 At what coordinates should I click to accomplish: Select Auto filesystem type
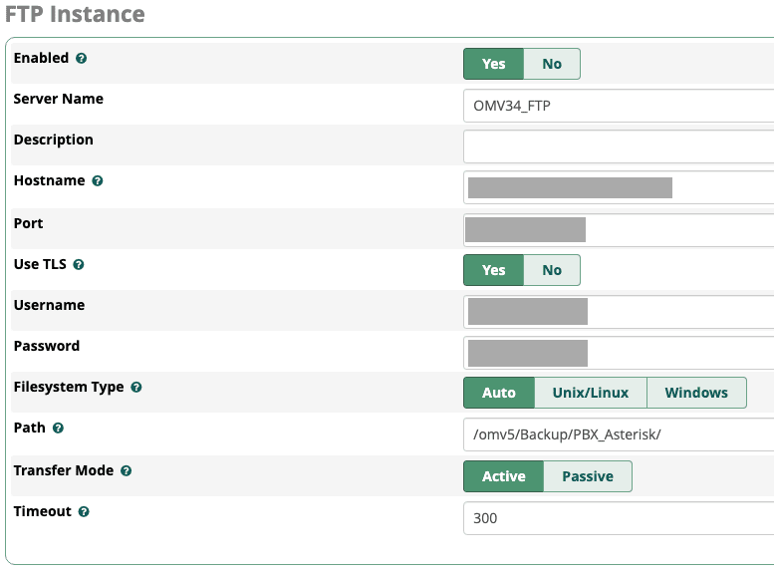click(x=499, y=393)
